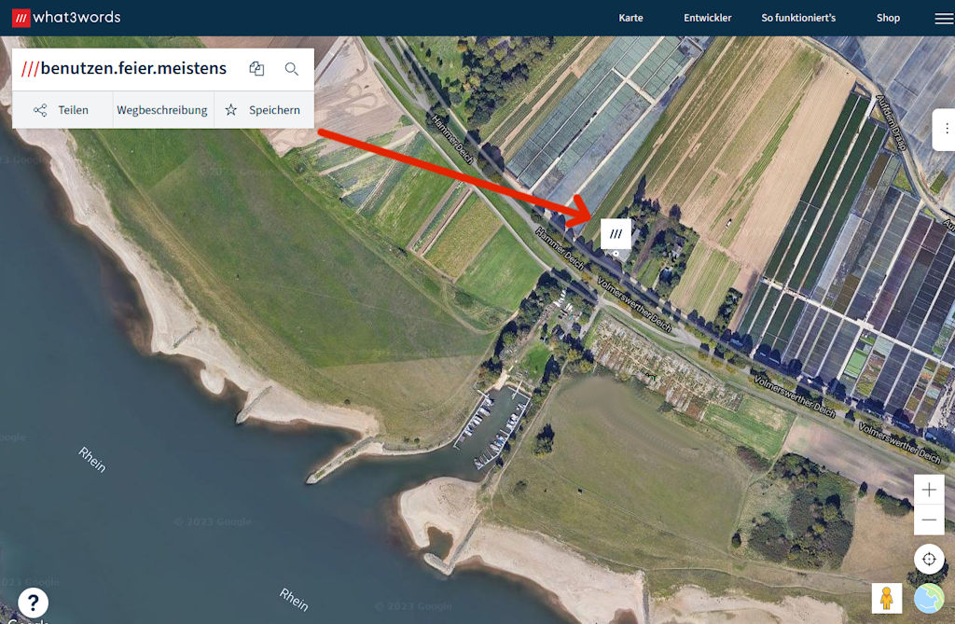Open the hamburger menu

[944, 19]
